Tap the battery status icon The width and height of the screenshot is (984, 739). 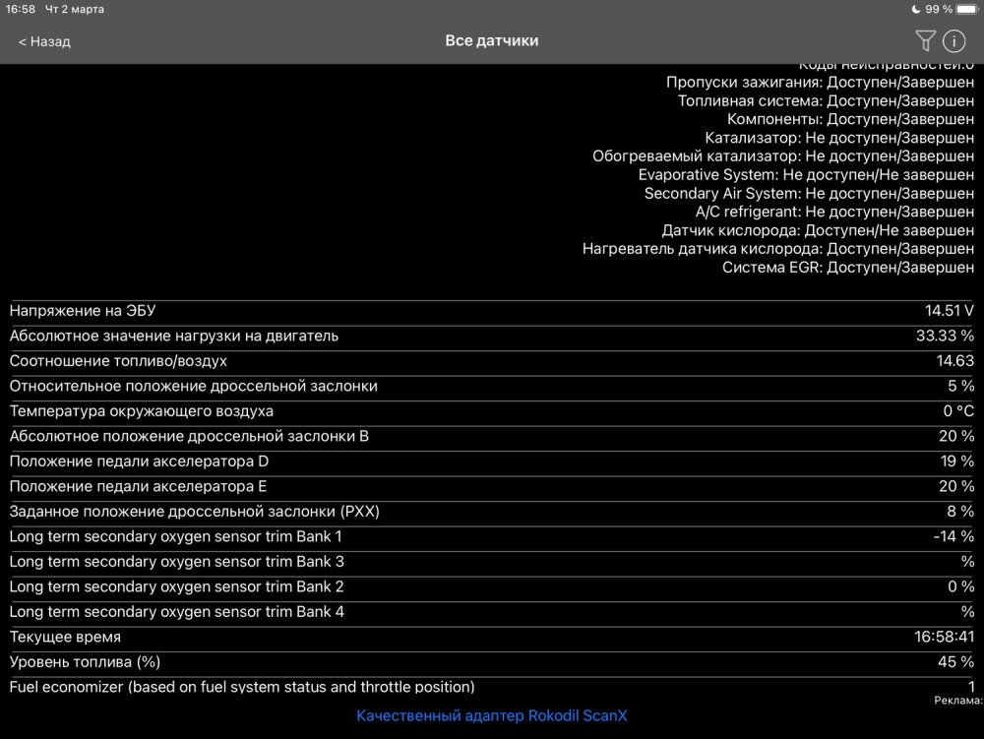(x=965, y=9)
